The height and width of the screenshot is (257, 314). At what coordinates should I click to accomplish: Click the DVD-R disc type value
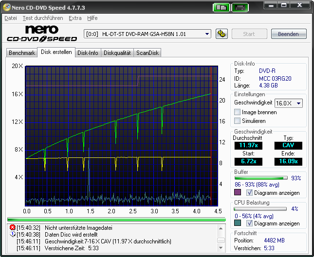click(x=267, y=71)
